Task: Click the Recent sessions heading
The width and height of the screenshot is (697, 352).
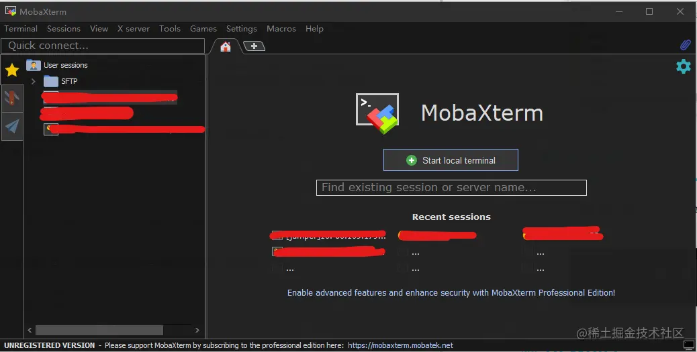Action: tap(451, 217)
